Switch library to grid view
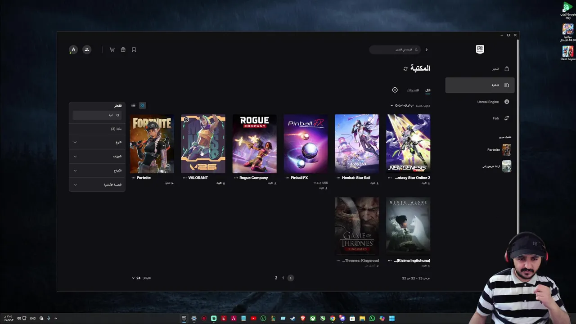 point(142,105)
